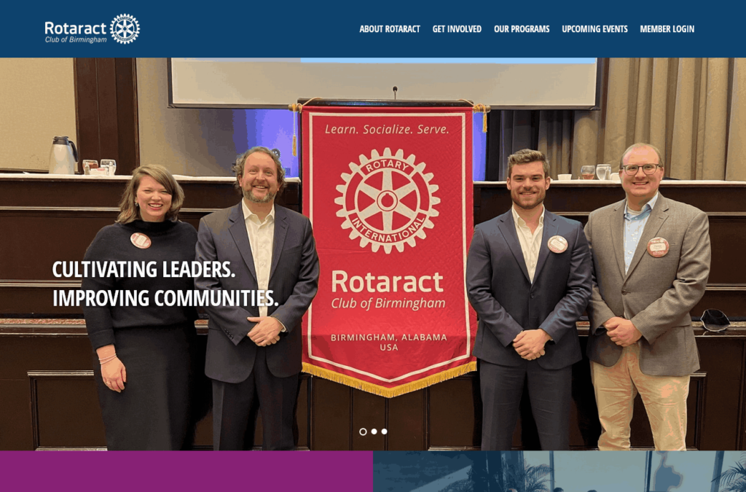Open the Our Programs navigation dropdown

pos(522,29)
